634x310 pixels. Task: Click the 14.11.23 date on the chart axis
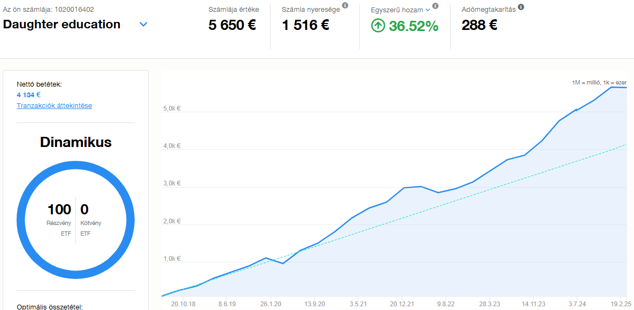[534, 304]
